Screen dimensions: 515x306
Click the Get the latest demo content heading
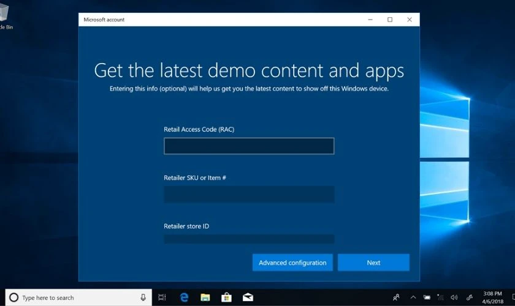tap(249, 70)
